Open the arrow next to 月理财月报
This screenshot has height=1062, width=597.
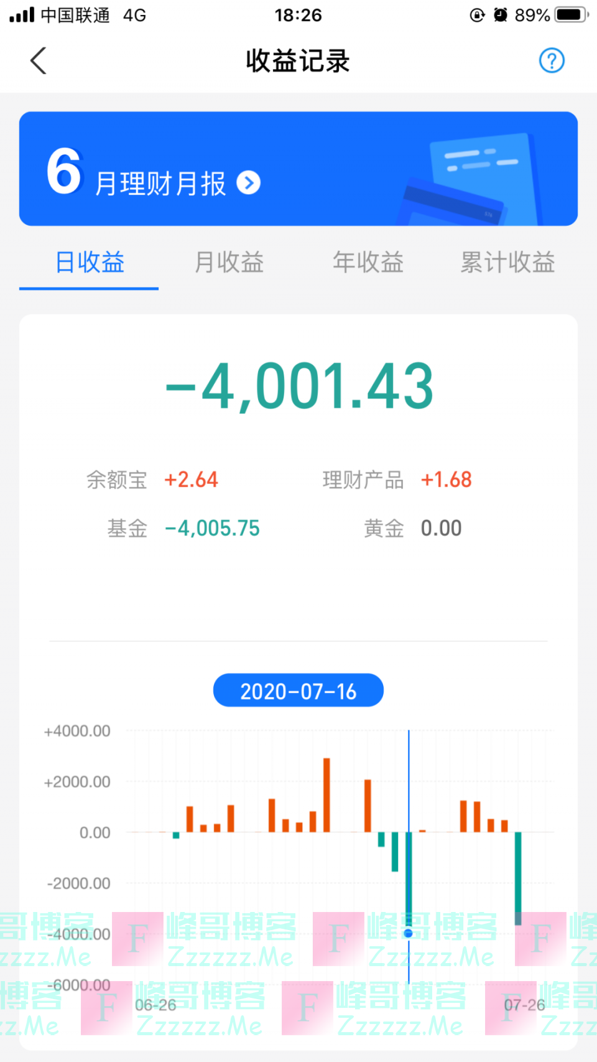coord(249,183)
